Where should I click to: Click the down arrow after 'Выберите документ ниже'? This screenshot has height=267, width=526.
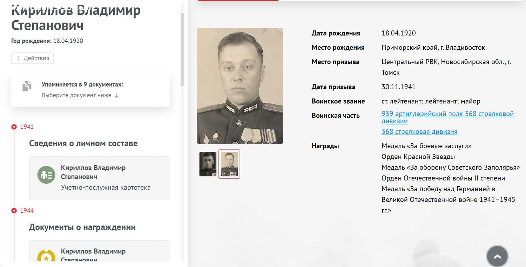click(117, 95)
